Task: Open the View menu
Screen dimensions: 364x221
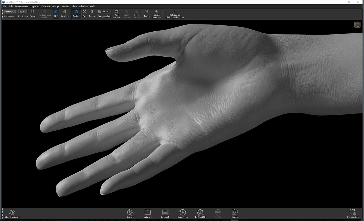Action: 74,7
